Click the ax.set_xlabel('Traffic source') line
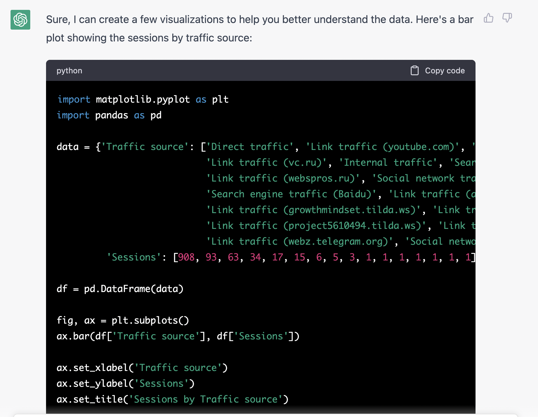 click(142, 368)
